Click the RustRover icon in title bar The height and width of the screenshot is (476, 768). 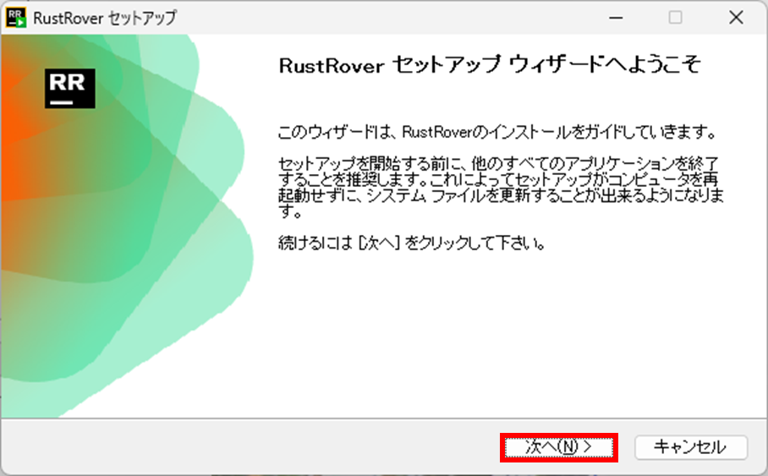[x=16, y=18]
